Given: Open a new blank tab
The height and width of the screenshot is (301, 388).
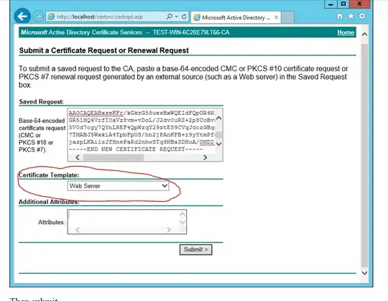Looking at the screenshot, I should click(287, 17).
